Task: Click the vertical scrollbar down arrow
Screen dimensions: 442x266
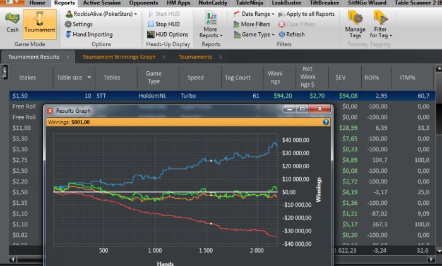Action: 439,250
